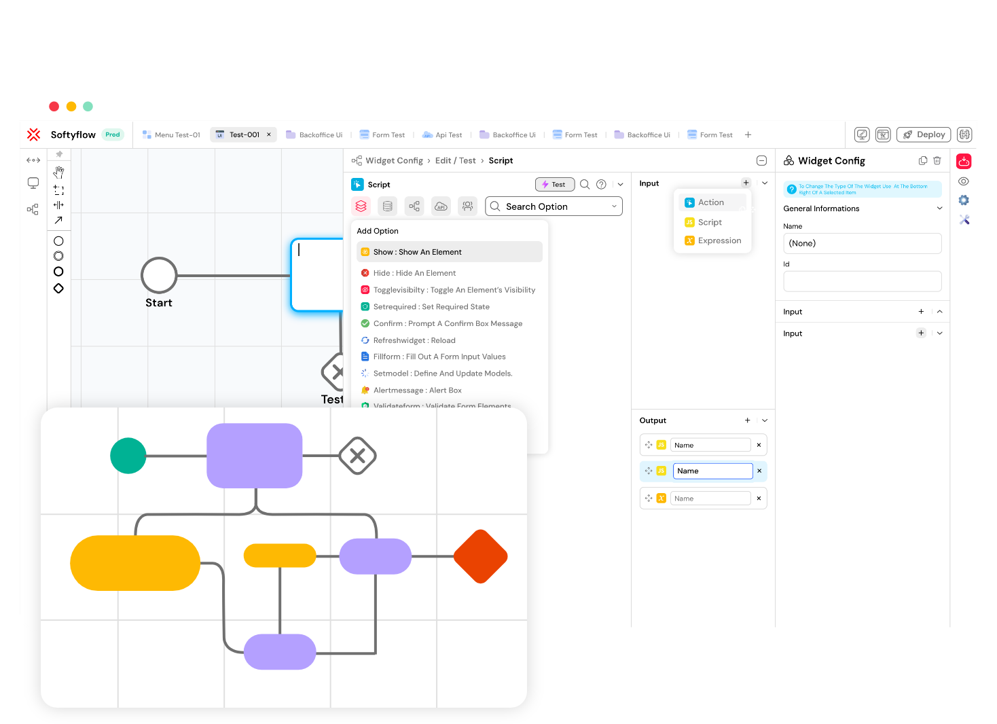Collapse the General Informations section

pyautogui.click(x=940, y=209)
